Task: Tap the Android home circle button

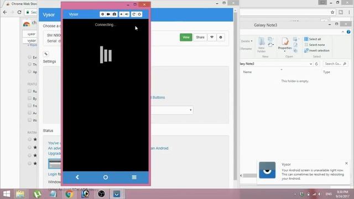Action: coord(106,177)
